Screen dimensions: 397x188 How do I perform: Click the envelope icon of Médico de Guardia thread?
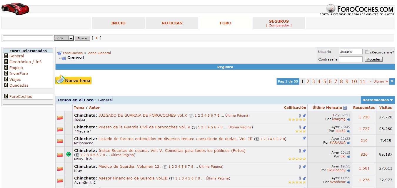click(60, 169)
